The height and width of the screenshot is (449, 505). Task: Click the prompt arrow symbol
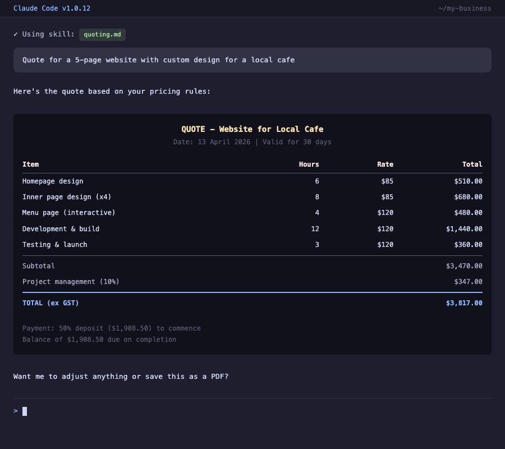point(16,411)
